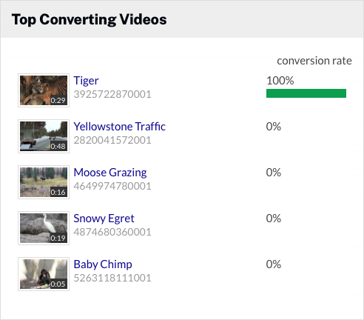Click the conversion rate column header
Viewport: 364px width, 320px height.
[314, 61]
